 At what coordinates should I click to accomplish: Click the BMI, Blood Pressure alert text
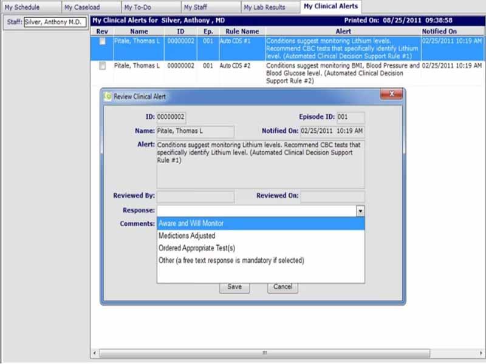(343, 73)
